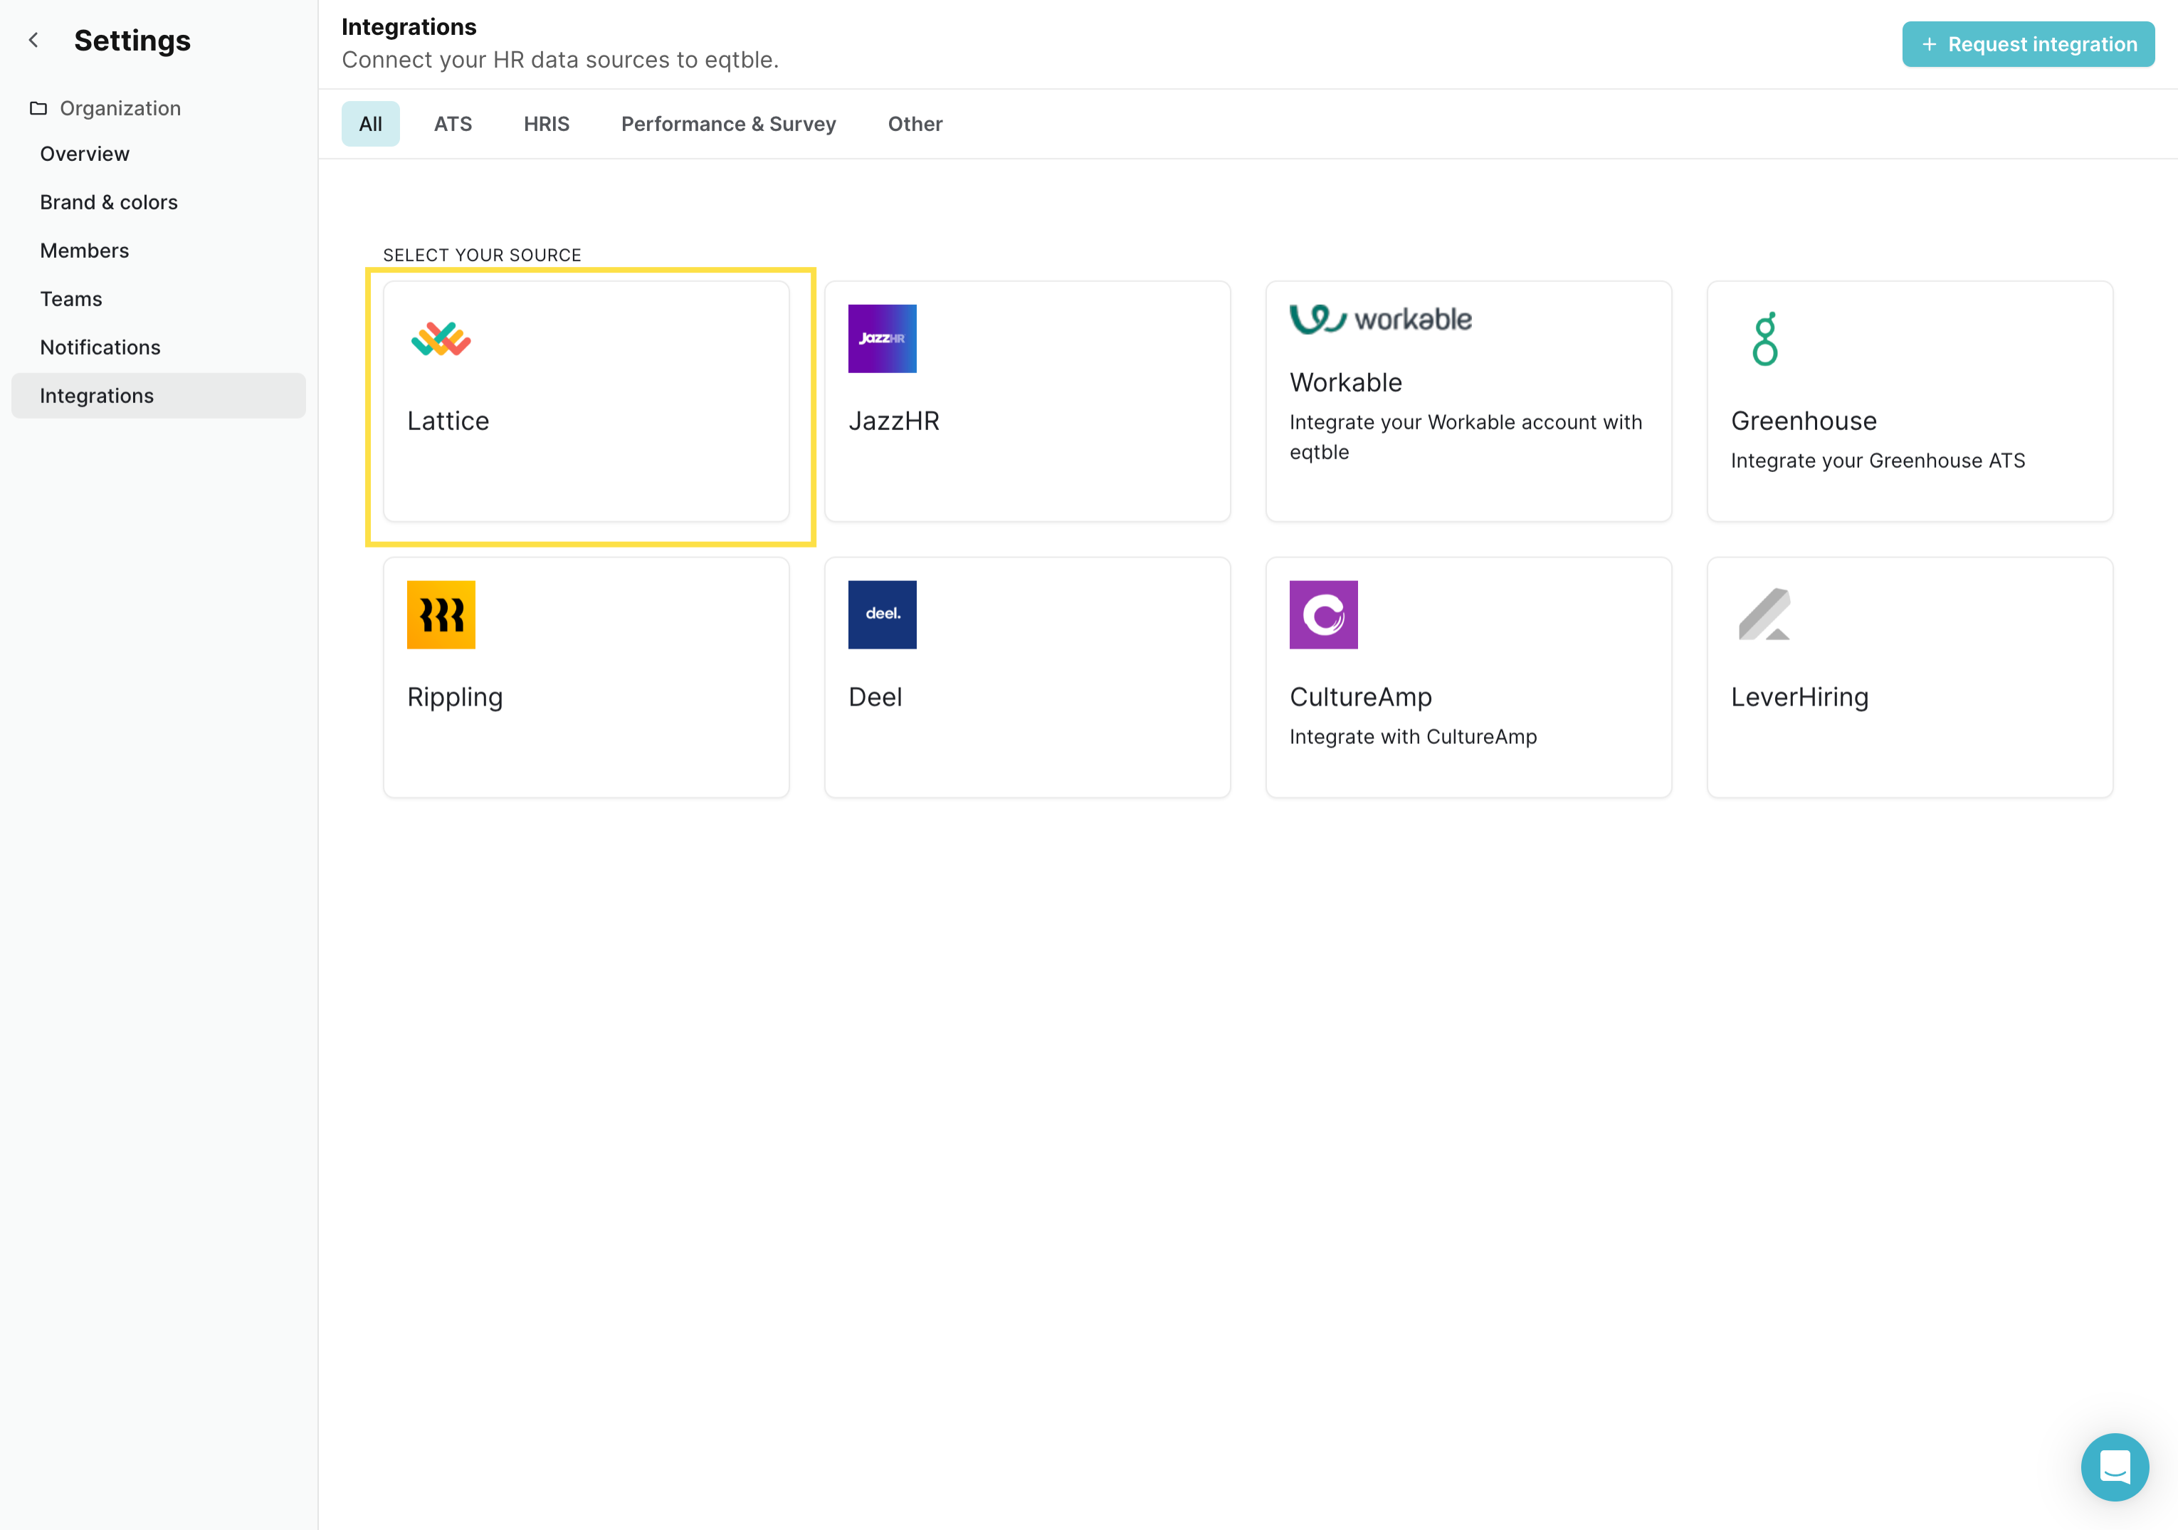Open Notifications in the sidebar
Screen dimensions: 2178x1530
click(100, 347)
